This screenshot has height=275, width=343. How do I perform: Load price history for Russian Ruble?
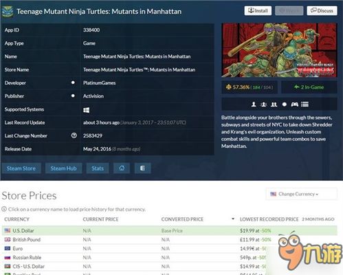coord(27,258)
